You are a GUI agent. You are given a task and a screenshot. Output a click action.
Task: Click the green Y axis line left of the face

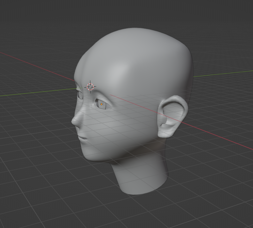pos(33,93)
